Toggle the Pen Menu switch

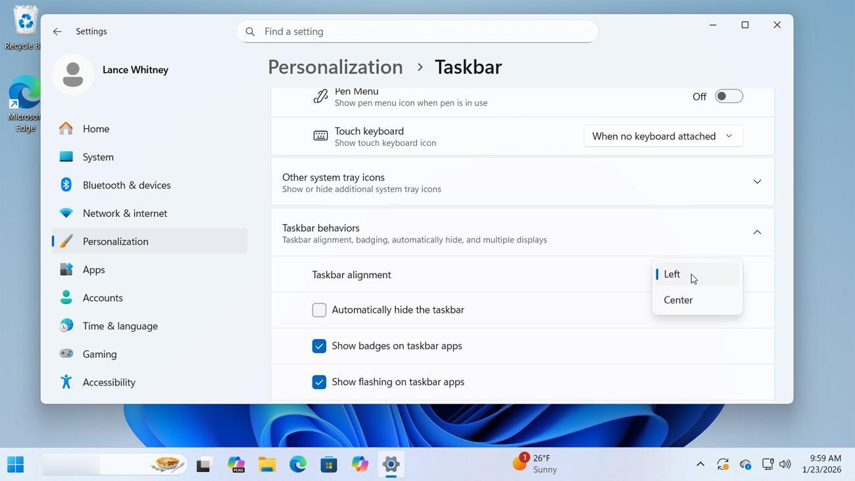(729, 96)
